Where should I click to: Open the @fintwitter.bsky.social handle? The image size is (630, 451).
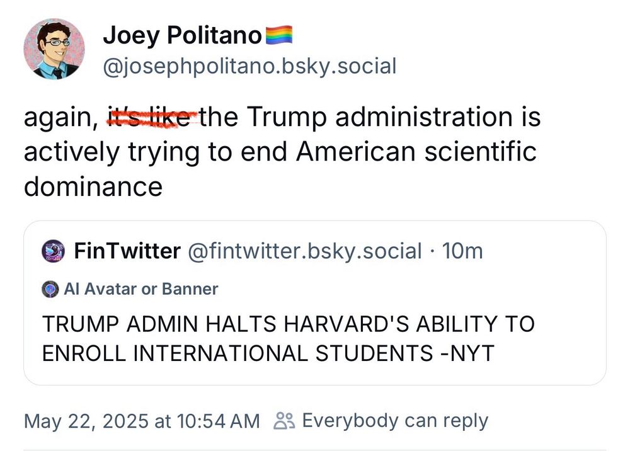303,250
